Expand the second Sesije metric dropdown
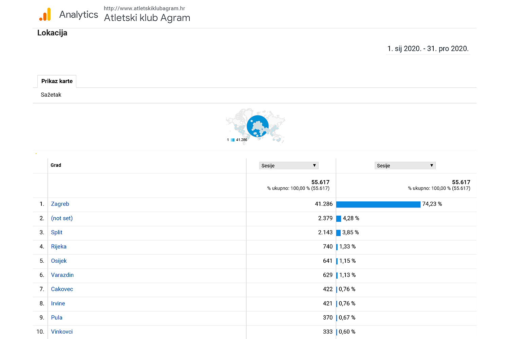Screen dimensions: 509x339 click(x=405, y=165)
